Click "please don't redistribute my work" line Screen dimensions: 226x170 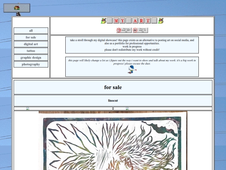pyautogui.click(x=132, y=50)
